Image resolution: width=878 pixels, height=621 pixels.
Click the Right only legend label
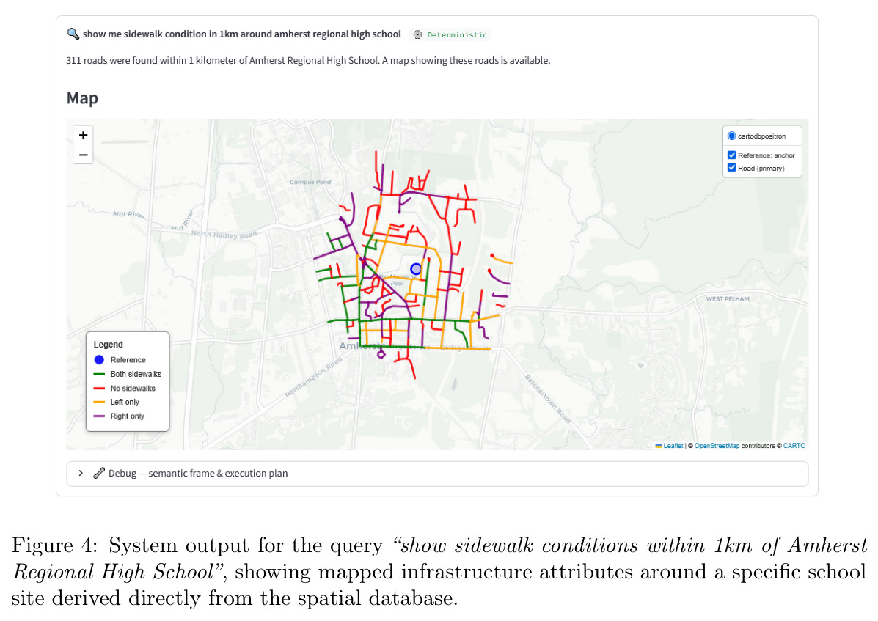[x=127, y=416]
